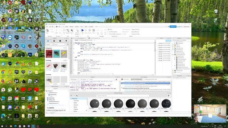Click the Replace icon in the ribbon

[x=68, y=30]
